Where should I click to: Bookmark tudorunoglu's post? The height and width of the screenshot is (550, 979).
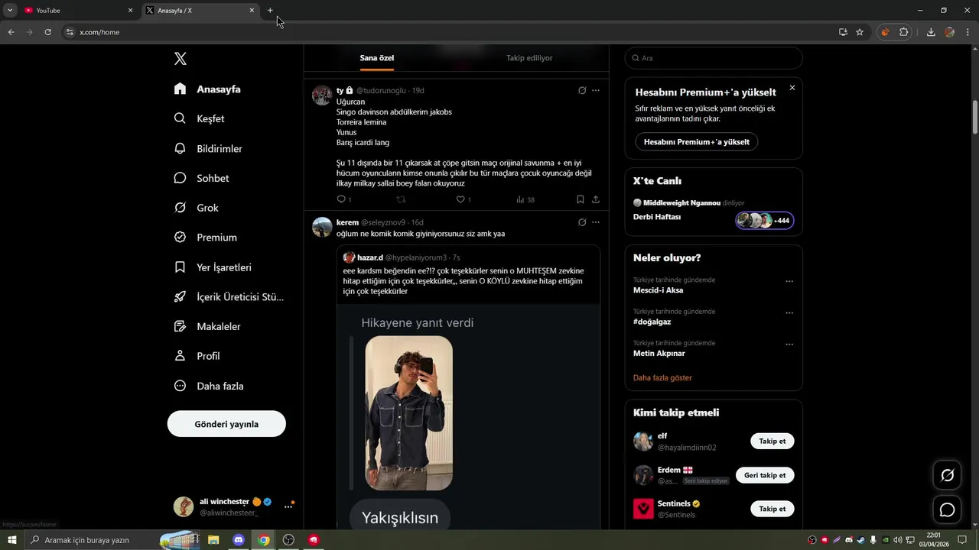click(581, 199)
